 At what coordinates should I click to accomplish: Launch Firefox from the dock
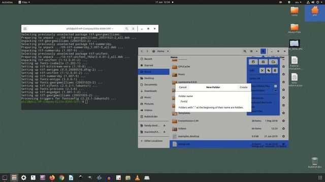[x=52, y=177]
